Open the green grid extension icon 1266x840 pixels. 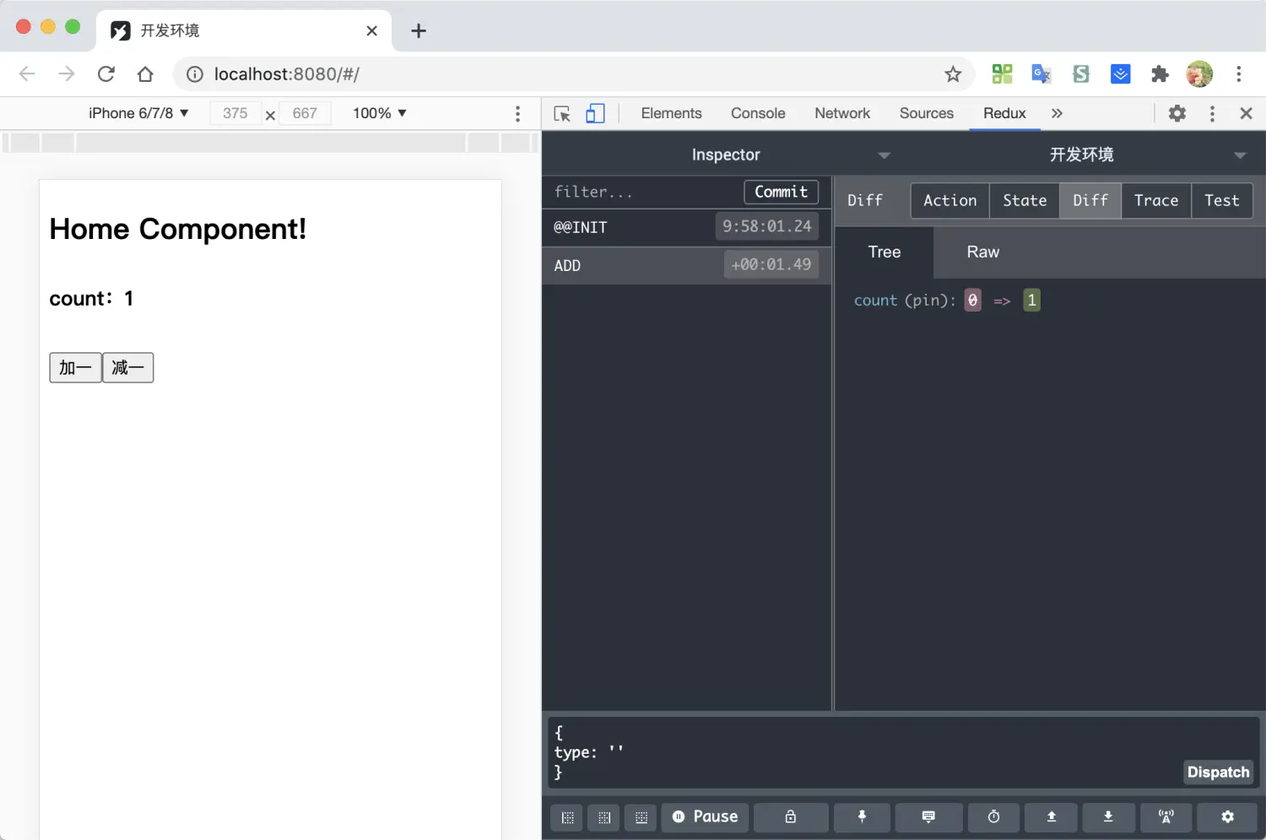tap(1002, 74)
